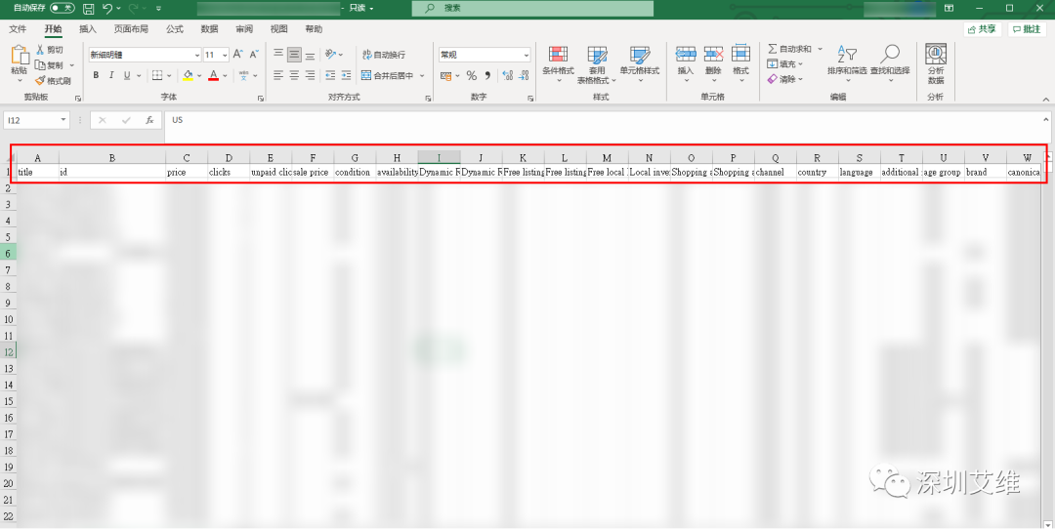Click the Cut (剪切) scissors icon
The image size is (1055, 529).
tap(40, 50)
